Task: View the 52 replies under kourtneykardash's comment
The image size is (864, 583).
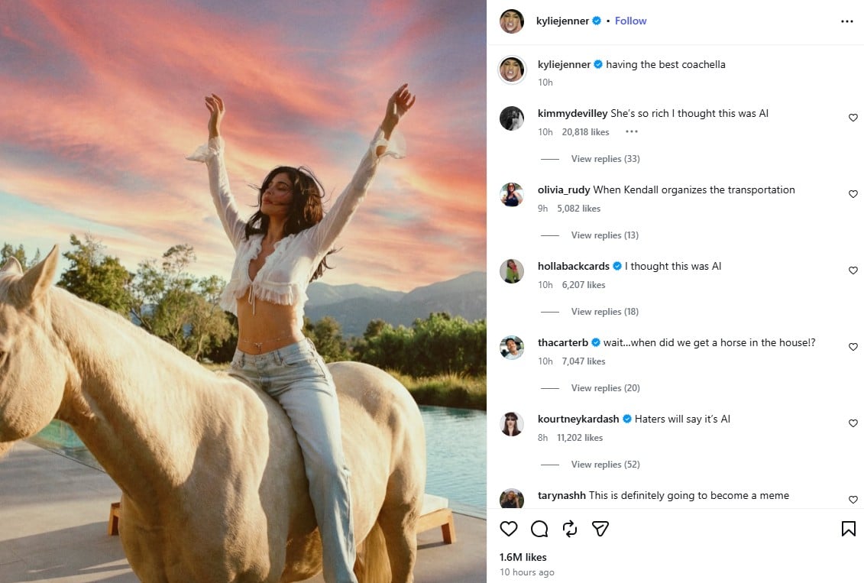Action: [x=605, y=464]
